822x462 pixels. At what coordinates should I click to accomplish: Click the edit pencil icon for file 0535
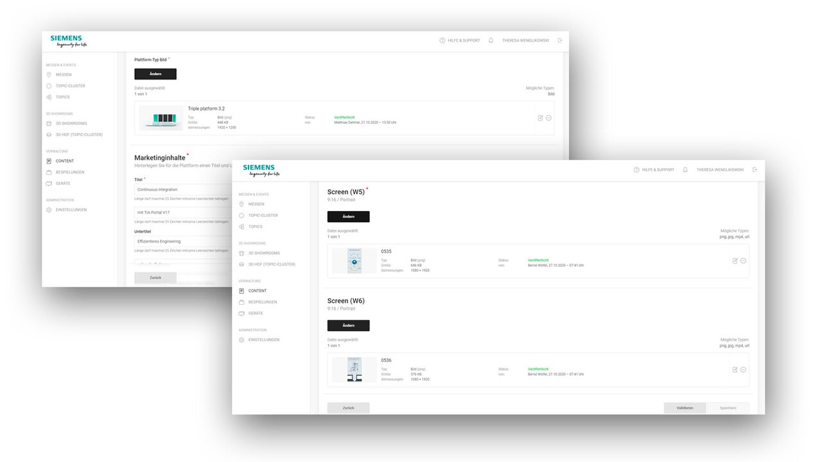point(734,260)
